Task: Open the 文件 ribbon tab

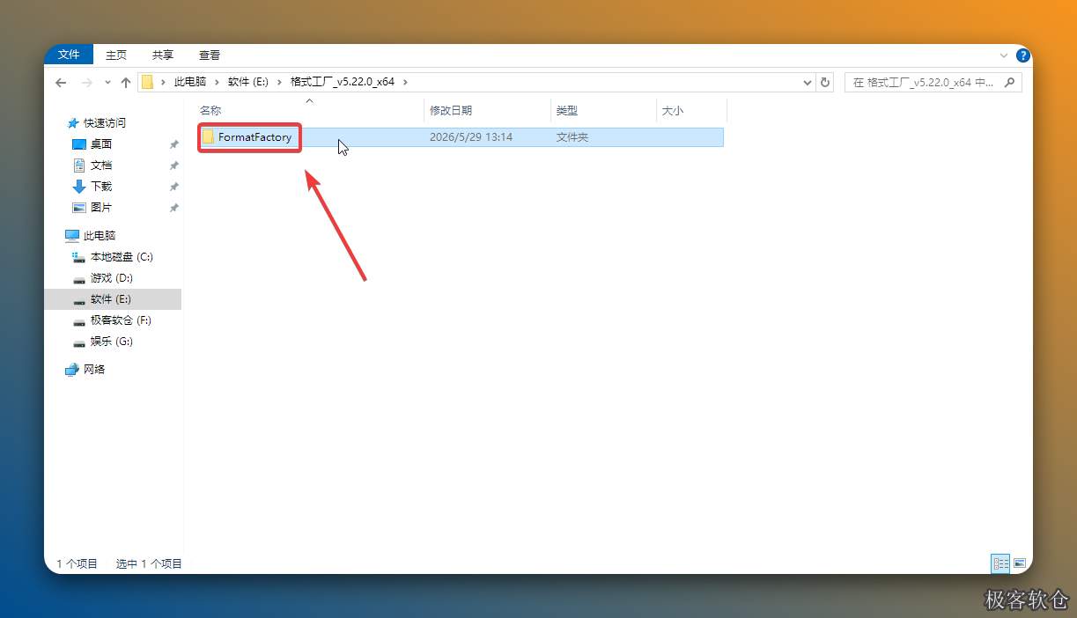Action: pyautogui.click(x=69, y=55)
